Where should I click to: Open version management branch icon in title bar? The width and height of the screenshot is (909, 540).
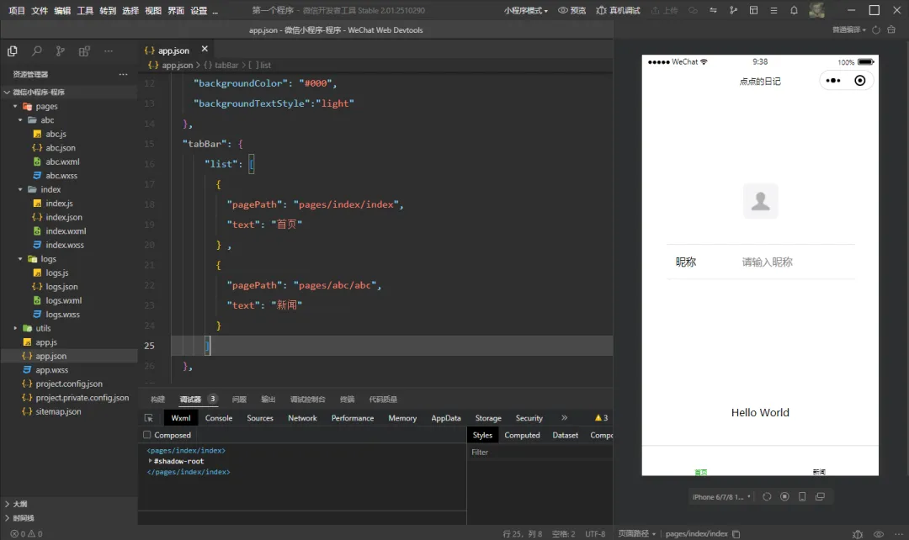click(x=733, y=10)
